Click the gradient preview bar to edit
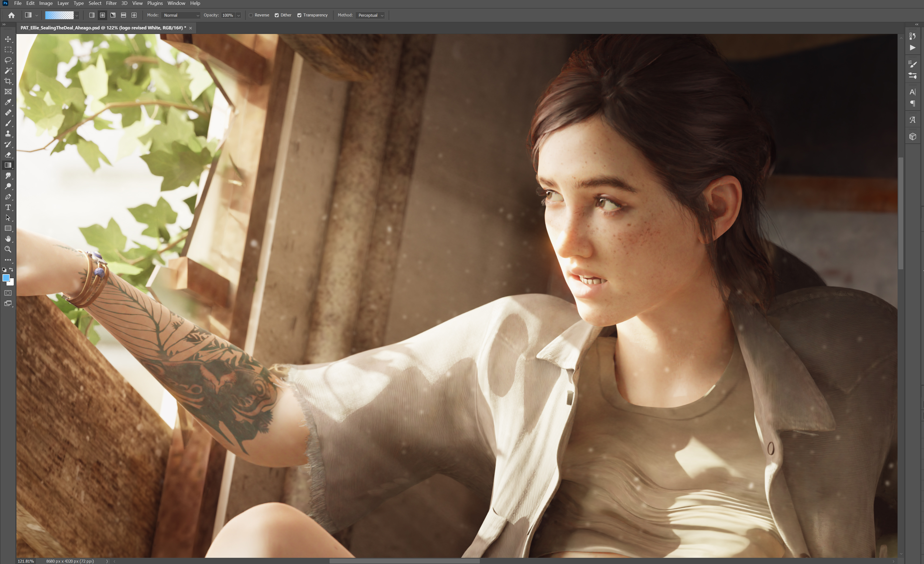Screen dimensions: 924x564 59,15
